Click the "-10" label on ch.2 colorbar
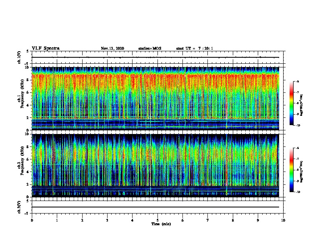This screenshot has width=319, height=247. click(298, 192)
